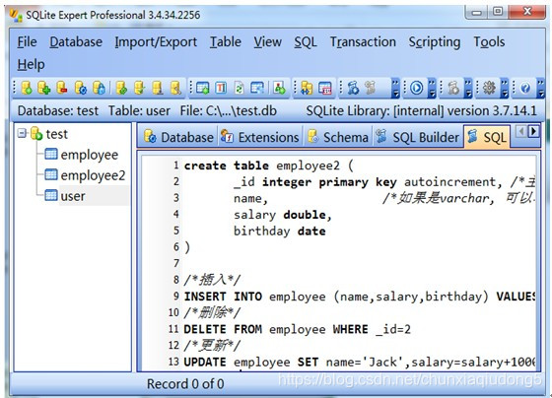This screenshot has width=552, height=398.
Task: Open the File menu
Action: (x=28, y=42)
